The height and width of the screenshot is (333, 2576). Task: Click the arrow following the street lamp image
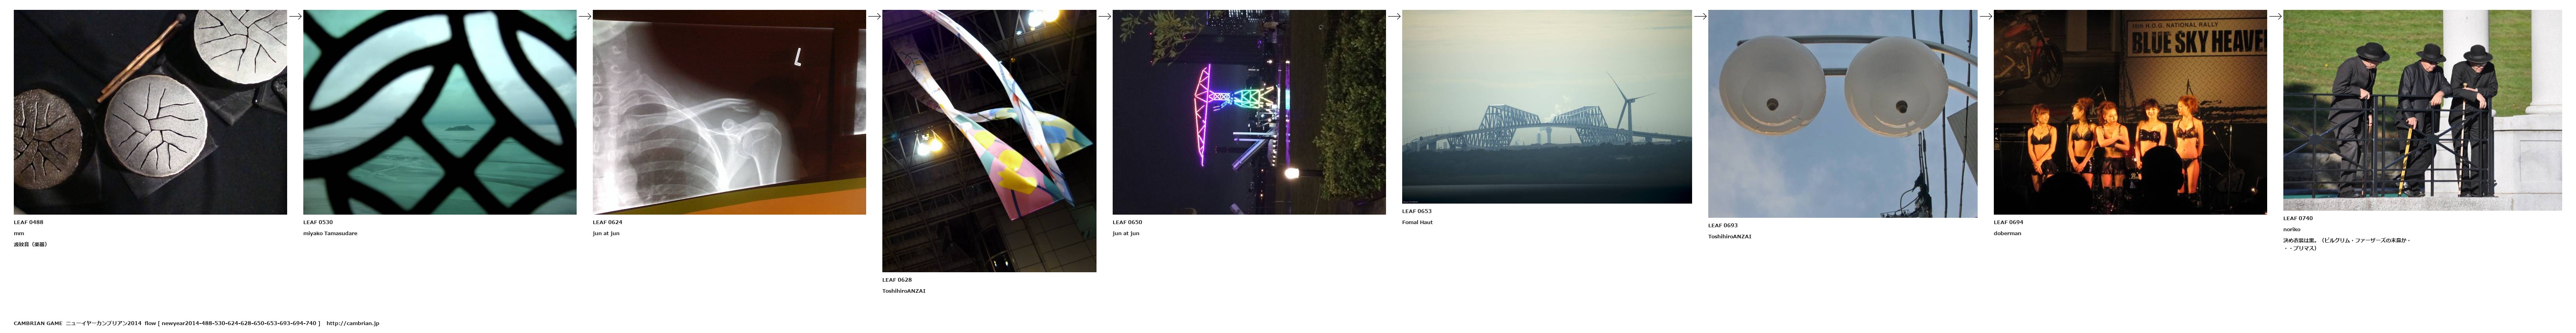coord(1986,16)
